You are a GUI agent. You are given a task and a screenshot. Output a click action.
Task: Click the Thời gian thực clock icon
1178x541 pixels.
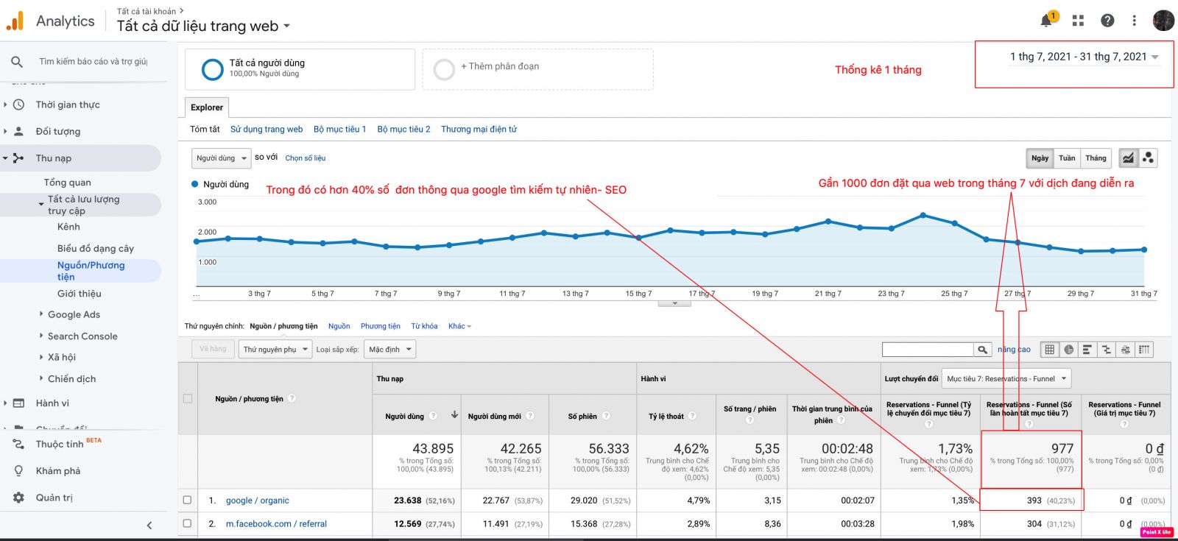coord(19,105)
